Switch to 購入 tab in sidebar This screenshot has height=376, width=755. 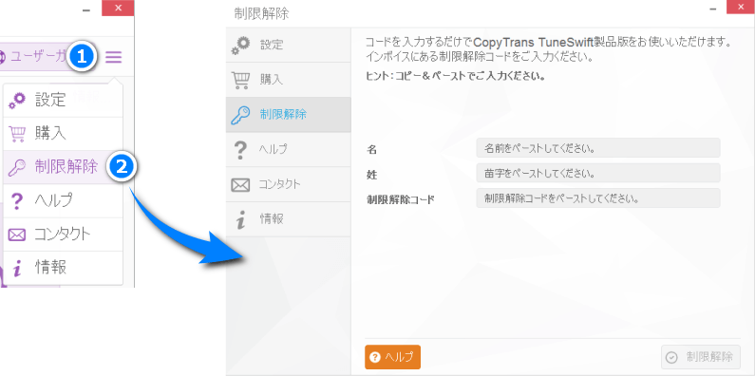click(x=288, y=80)
